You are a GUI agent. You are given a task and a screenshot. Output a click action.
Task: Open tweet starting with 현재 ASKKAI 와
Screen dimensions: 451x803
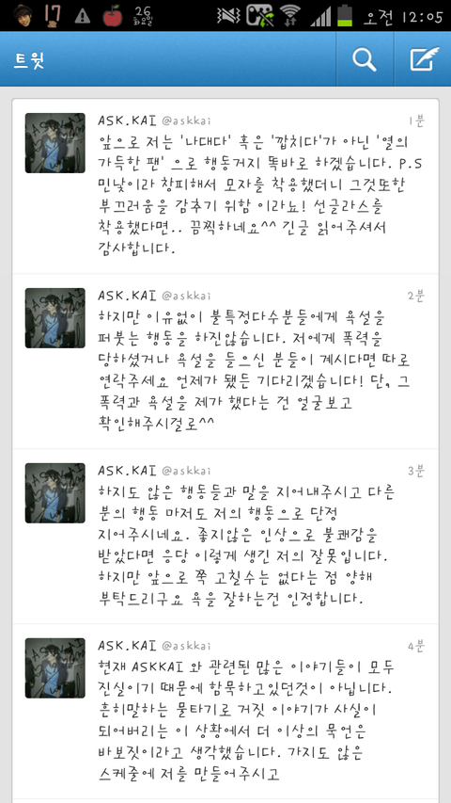pos(225,712)
